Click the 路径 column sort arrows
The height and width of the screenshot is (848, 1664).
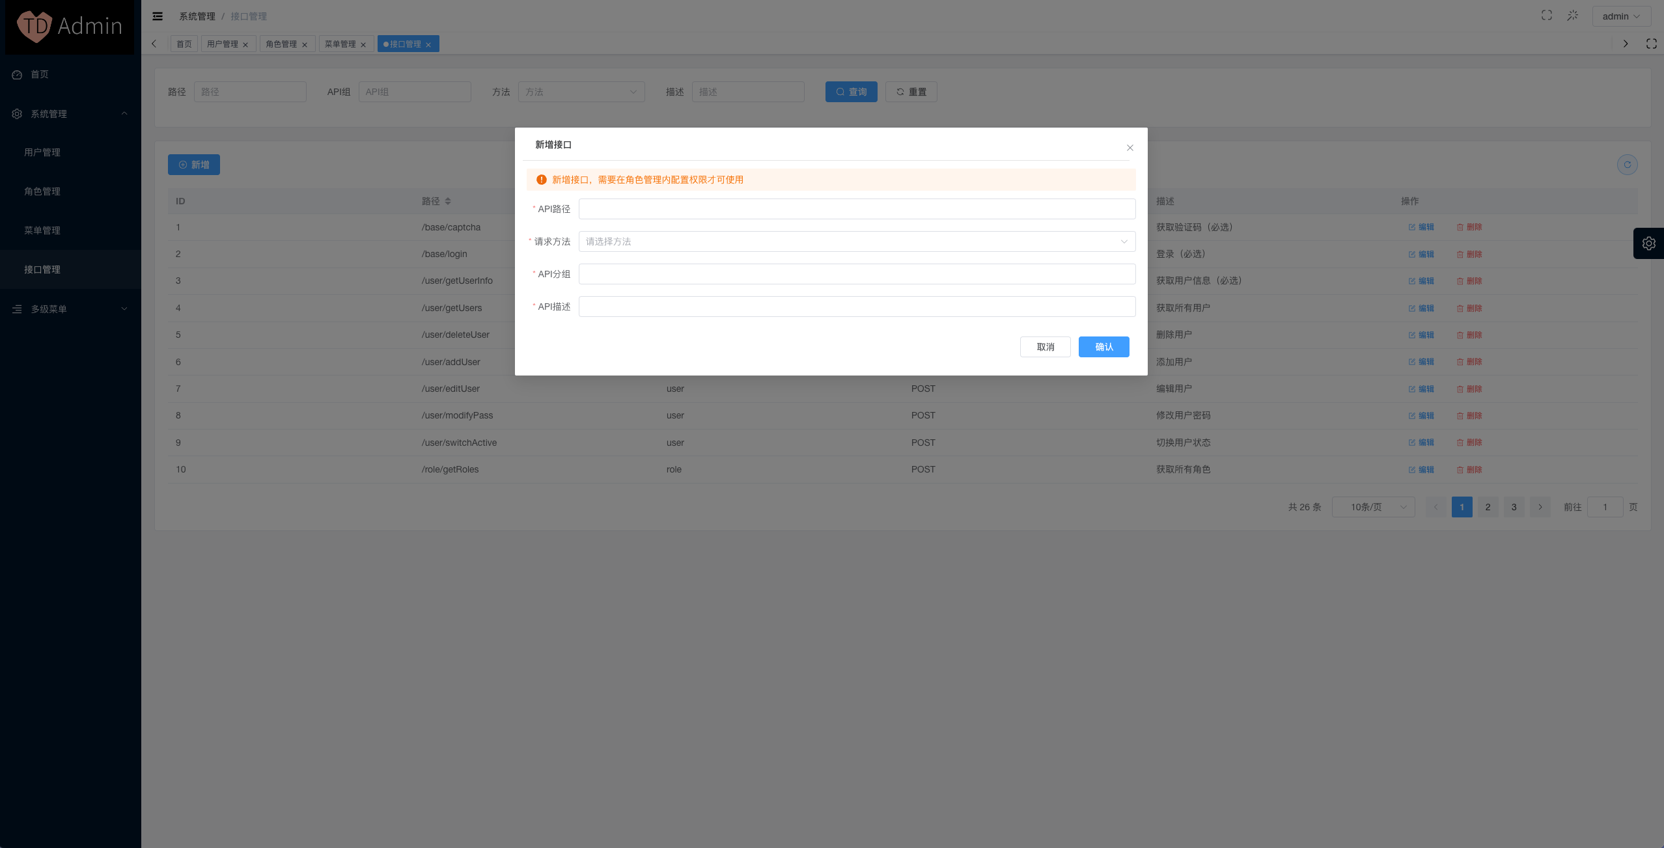click(x=448, y=201)
